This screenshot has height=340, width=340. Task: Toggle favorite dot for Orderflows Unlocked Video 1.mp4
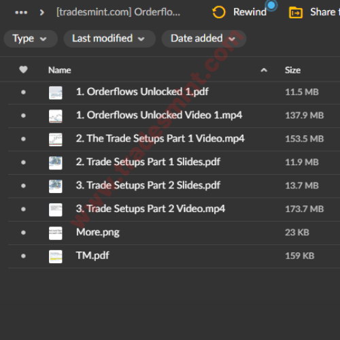pos(23,116)
